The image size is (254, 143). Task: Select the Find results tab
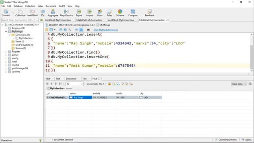(94, 79)
